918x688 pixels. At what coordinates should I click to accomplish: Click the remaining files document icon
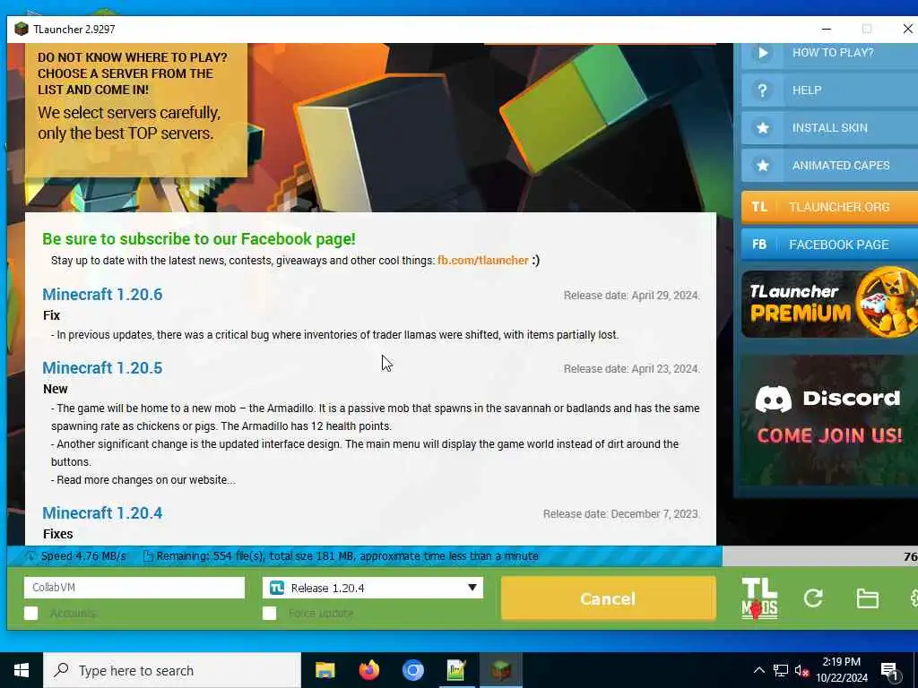[148, 556]
